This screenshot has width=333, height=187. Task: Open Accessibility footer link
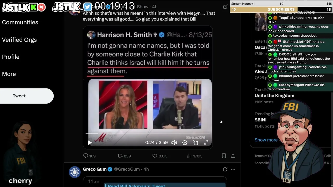(x=261, y=163)
